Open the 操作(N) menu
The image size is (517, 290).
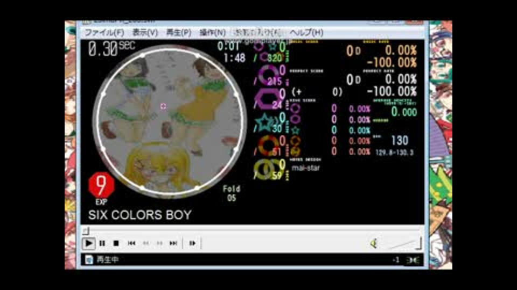pos(213,33)
